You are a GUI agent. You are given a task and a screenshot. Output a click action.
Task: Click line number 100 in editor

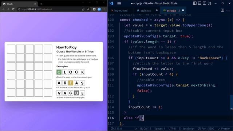pos(111,20)
